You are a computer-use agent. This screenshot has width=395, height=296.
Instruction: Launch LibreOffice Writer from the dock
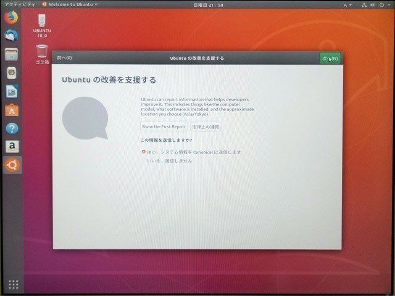[x=12, y=91]
